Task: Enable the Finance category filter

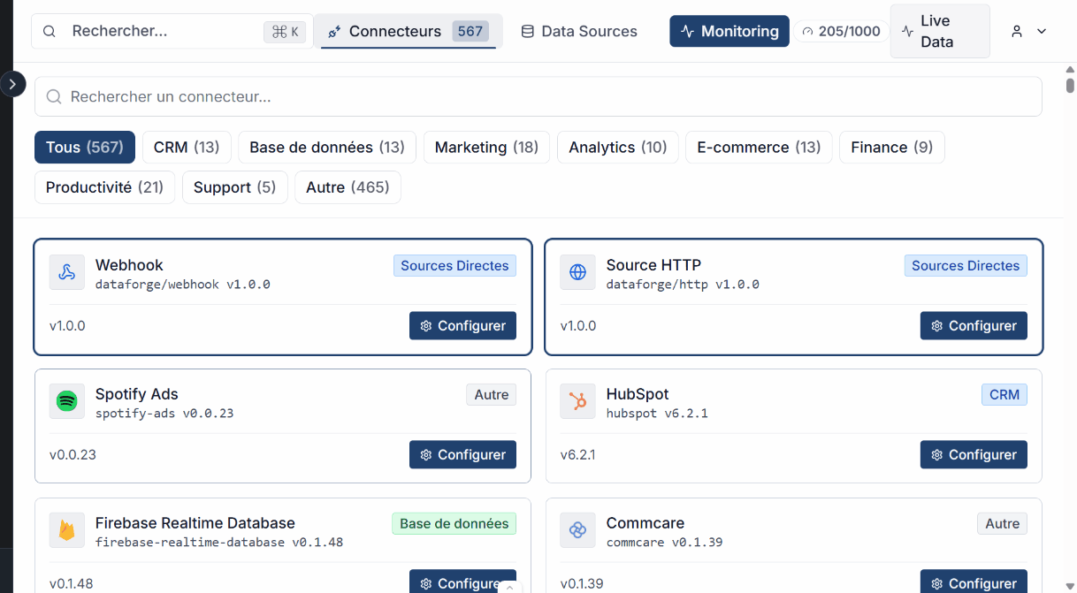Action: [x=891, y=147]
